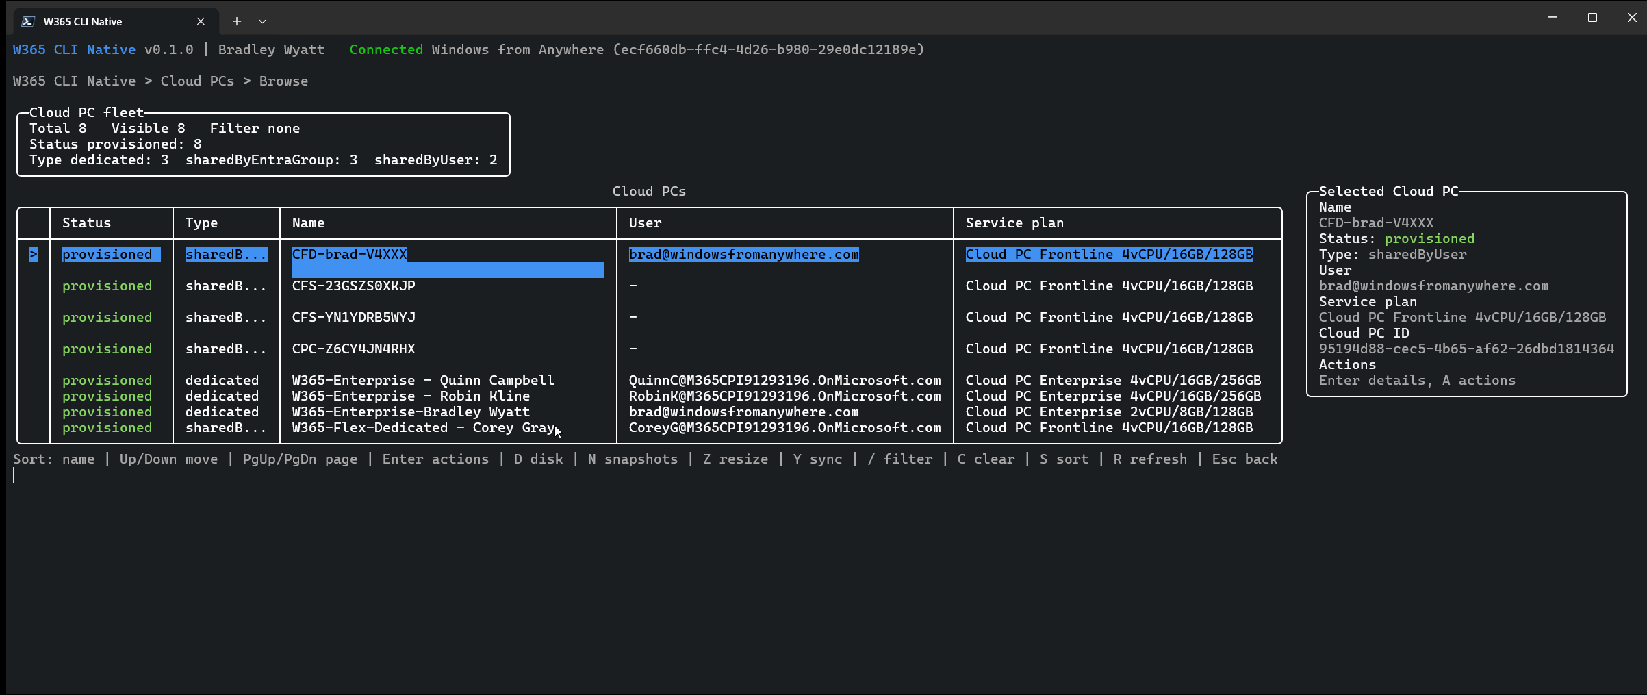Image resolution: width=1647 pixels, height=695 pixels.
Task: Click 'PgUp/PgDn page' footer hint
Action: (300, 459)
